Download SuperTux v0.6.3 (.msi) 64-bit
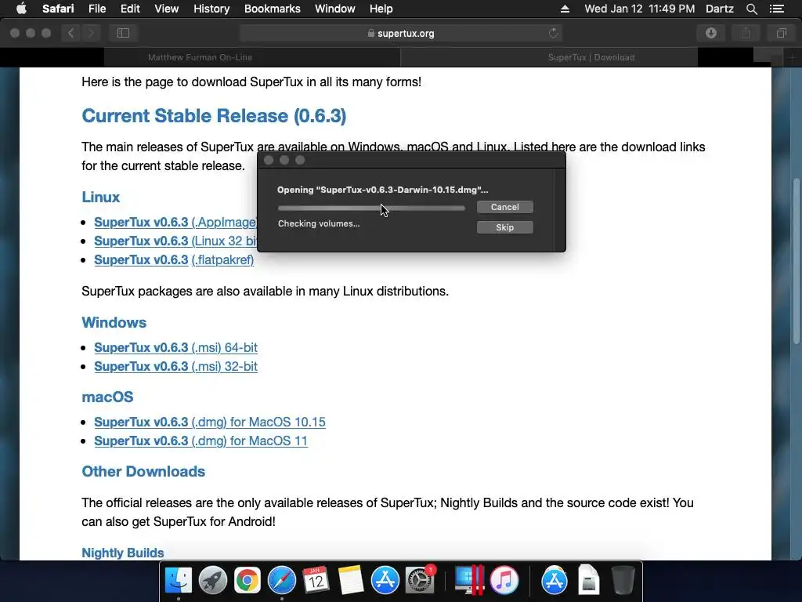Viewport: 802px width, 602px height. (x=175, y=347)
